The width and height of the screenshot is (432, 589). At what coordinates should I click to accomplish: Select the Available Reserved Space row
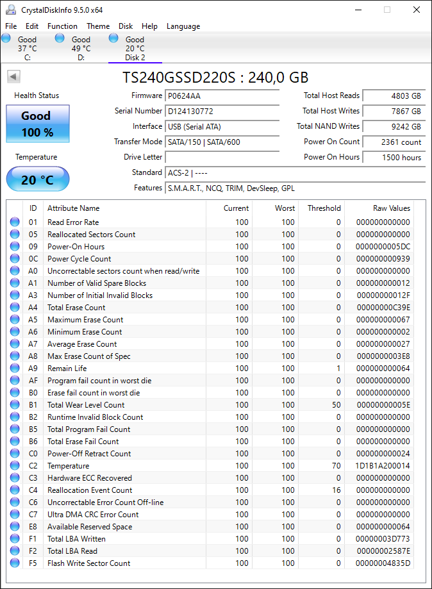tap(210, 526)
